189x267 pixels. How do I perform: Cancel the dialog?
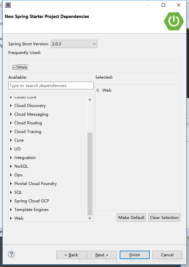coord(167,255)
